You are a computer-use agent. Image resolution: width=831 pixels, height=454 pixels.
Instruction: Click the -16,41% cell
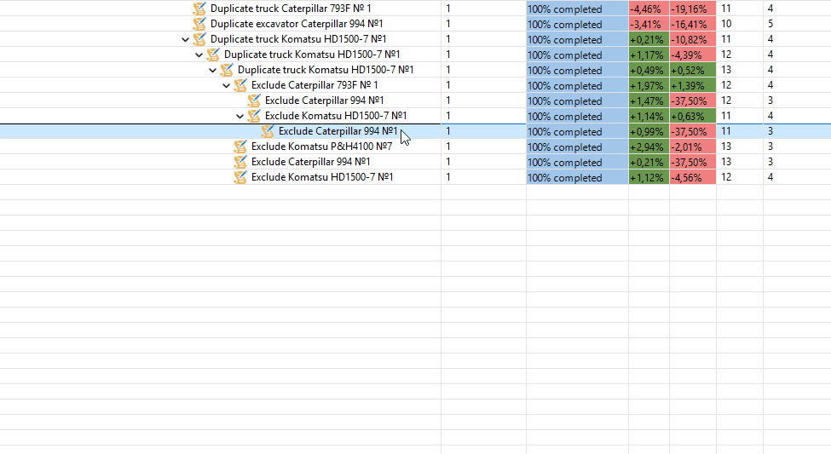693,25
